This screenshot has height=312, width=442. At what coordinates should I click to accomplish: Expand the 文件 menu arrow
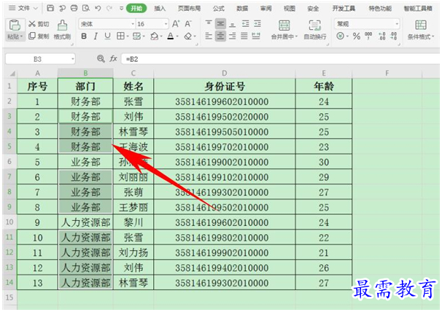(x=36, y=9)
